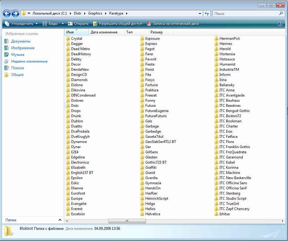Sort by the Дата изменения column header

coord(106,32)
